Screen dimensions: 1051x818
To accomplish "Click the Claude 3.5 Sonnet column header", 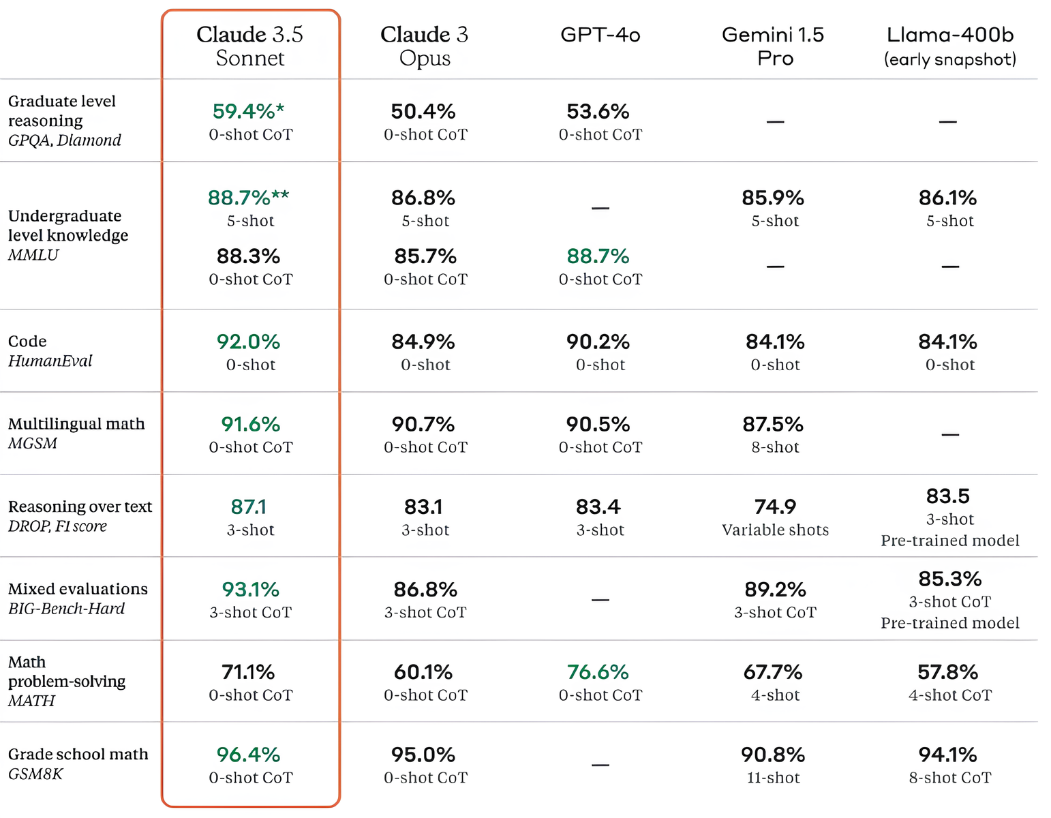I will coord(250,46).
